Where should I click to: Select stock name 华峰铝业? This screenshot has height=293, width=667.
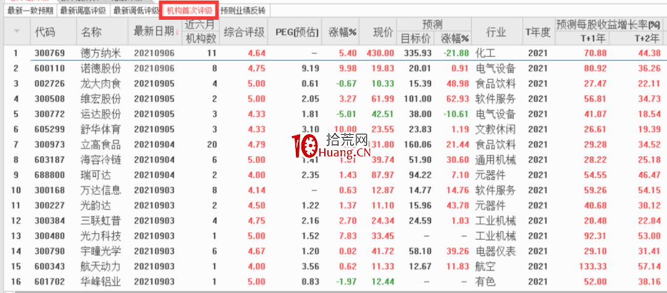101,282
